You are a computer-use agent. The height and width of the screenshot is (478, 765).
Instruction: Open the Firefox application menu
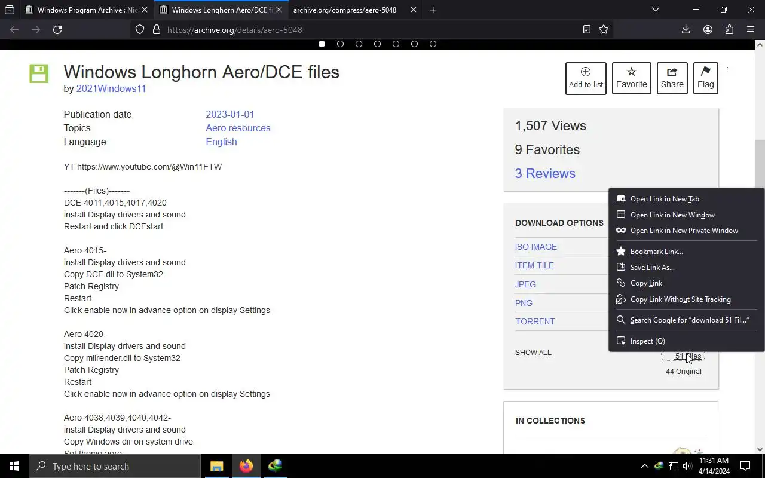coord(751,29)
